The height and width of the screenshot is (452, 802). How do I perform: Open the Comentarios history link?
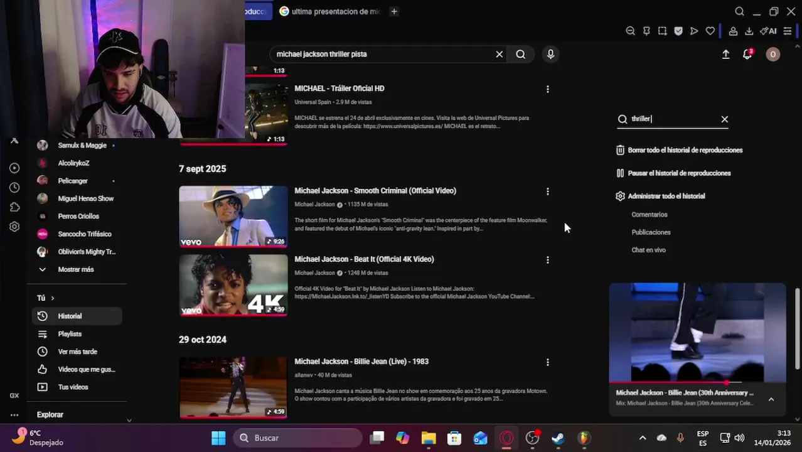[x=650, y=215]
